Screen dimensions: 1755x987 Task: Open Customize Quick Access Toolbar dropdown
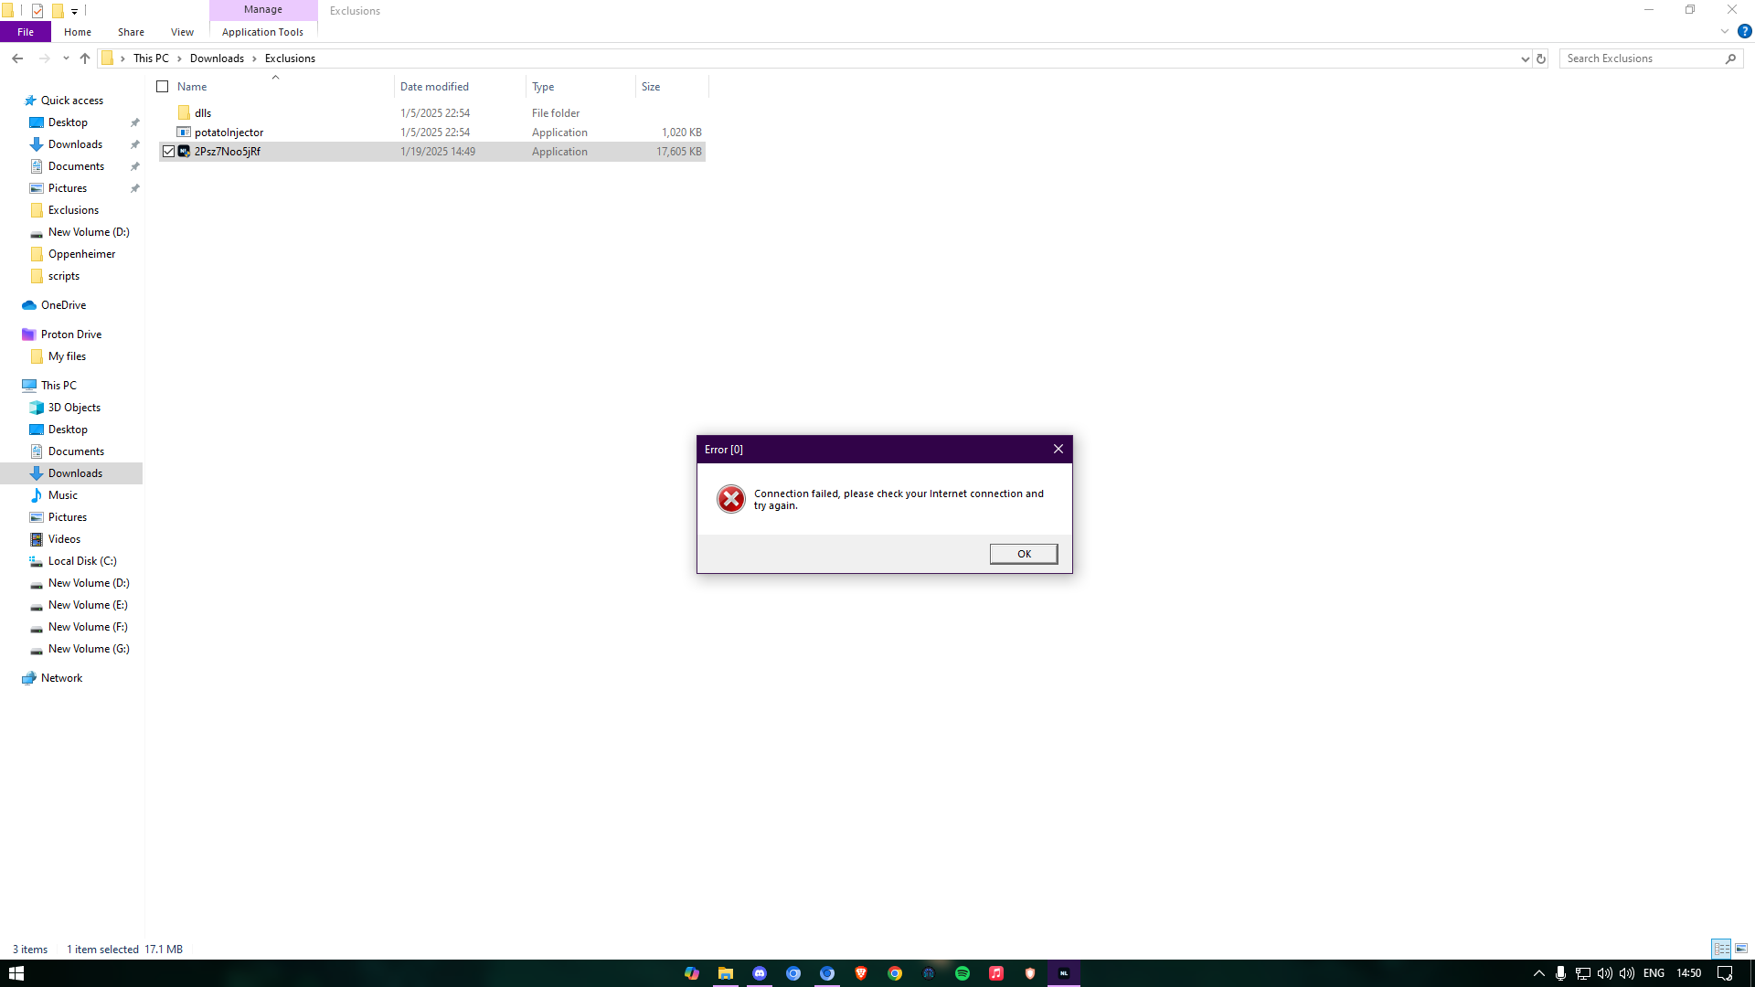click(x=75, y=12)
